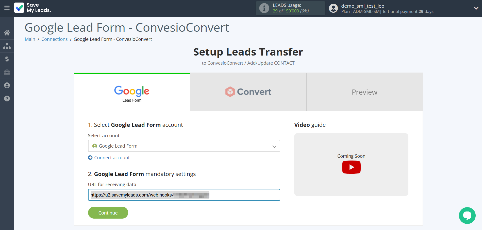
Task: Switch to the Preview tab
Action: point(364,92)
